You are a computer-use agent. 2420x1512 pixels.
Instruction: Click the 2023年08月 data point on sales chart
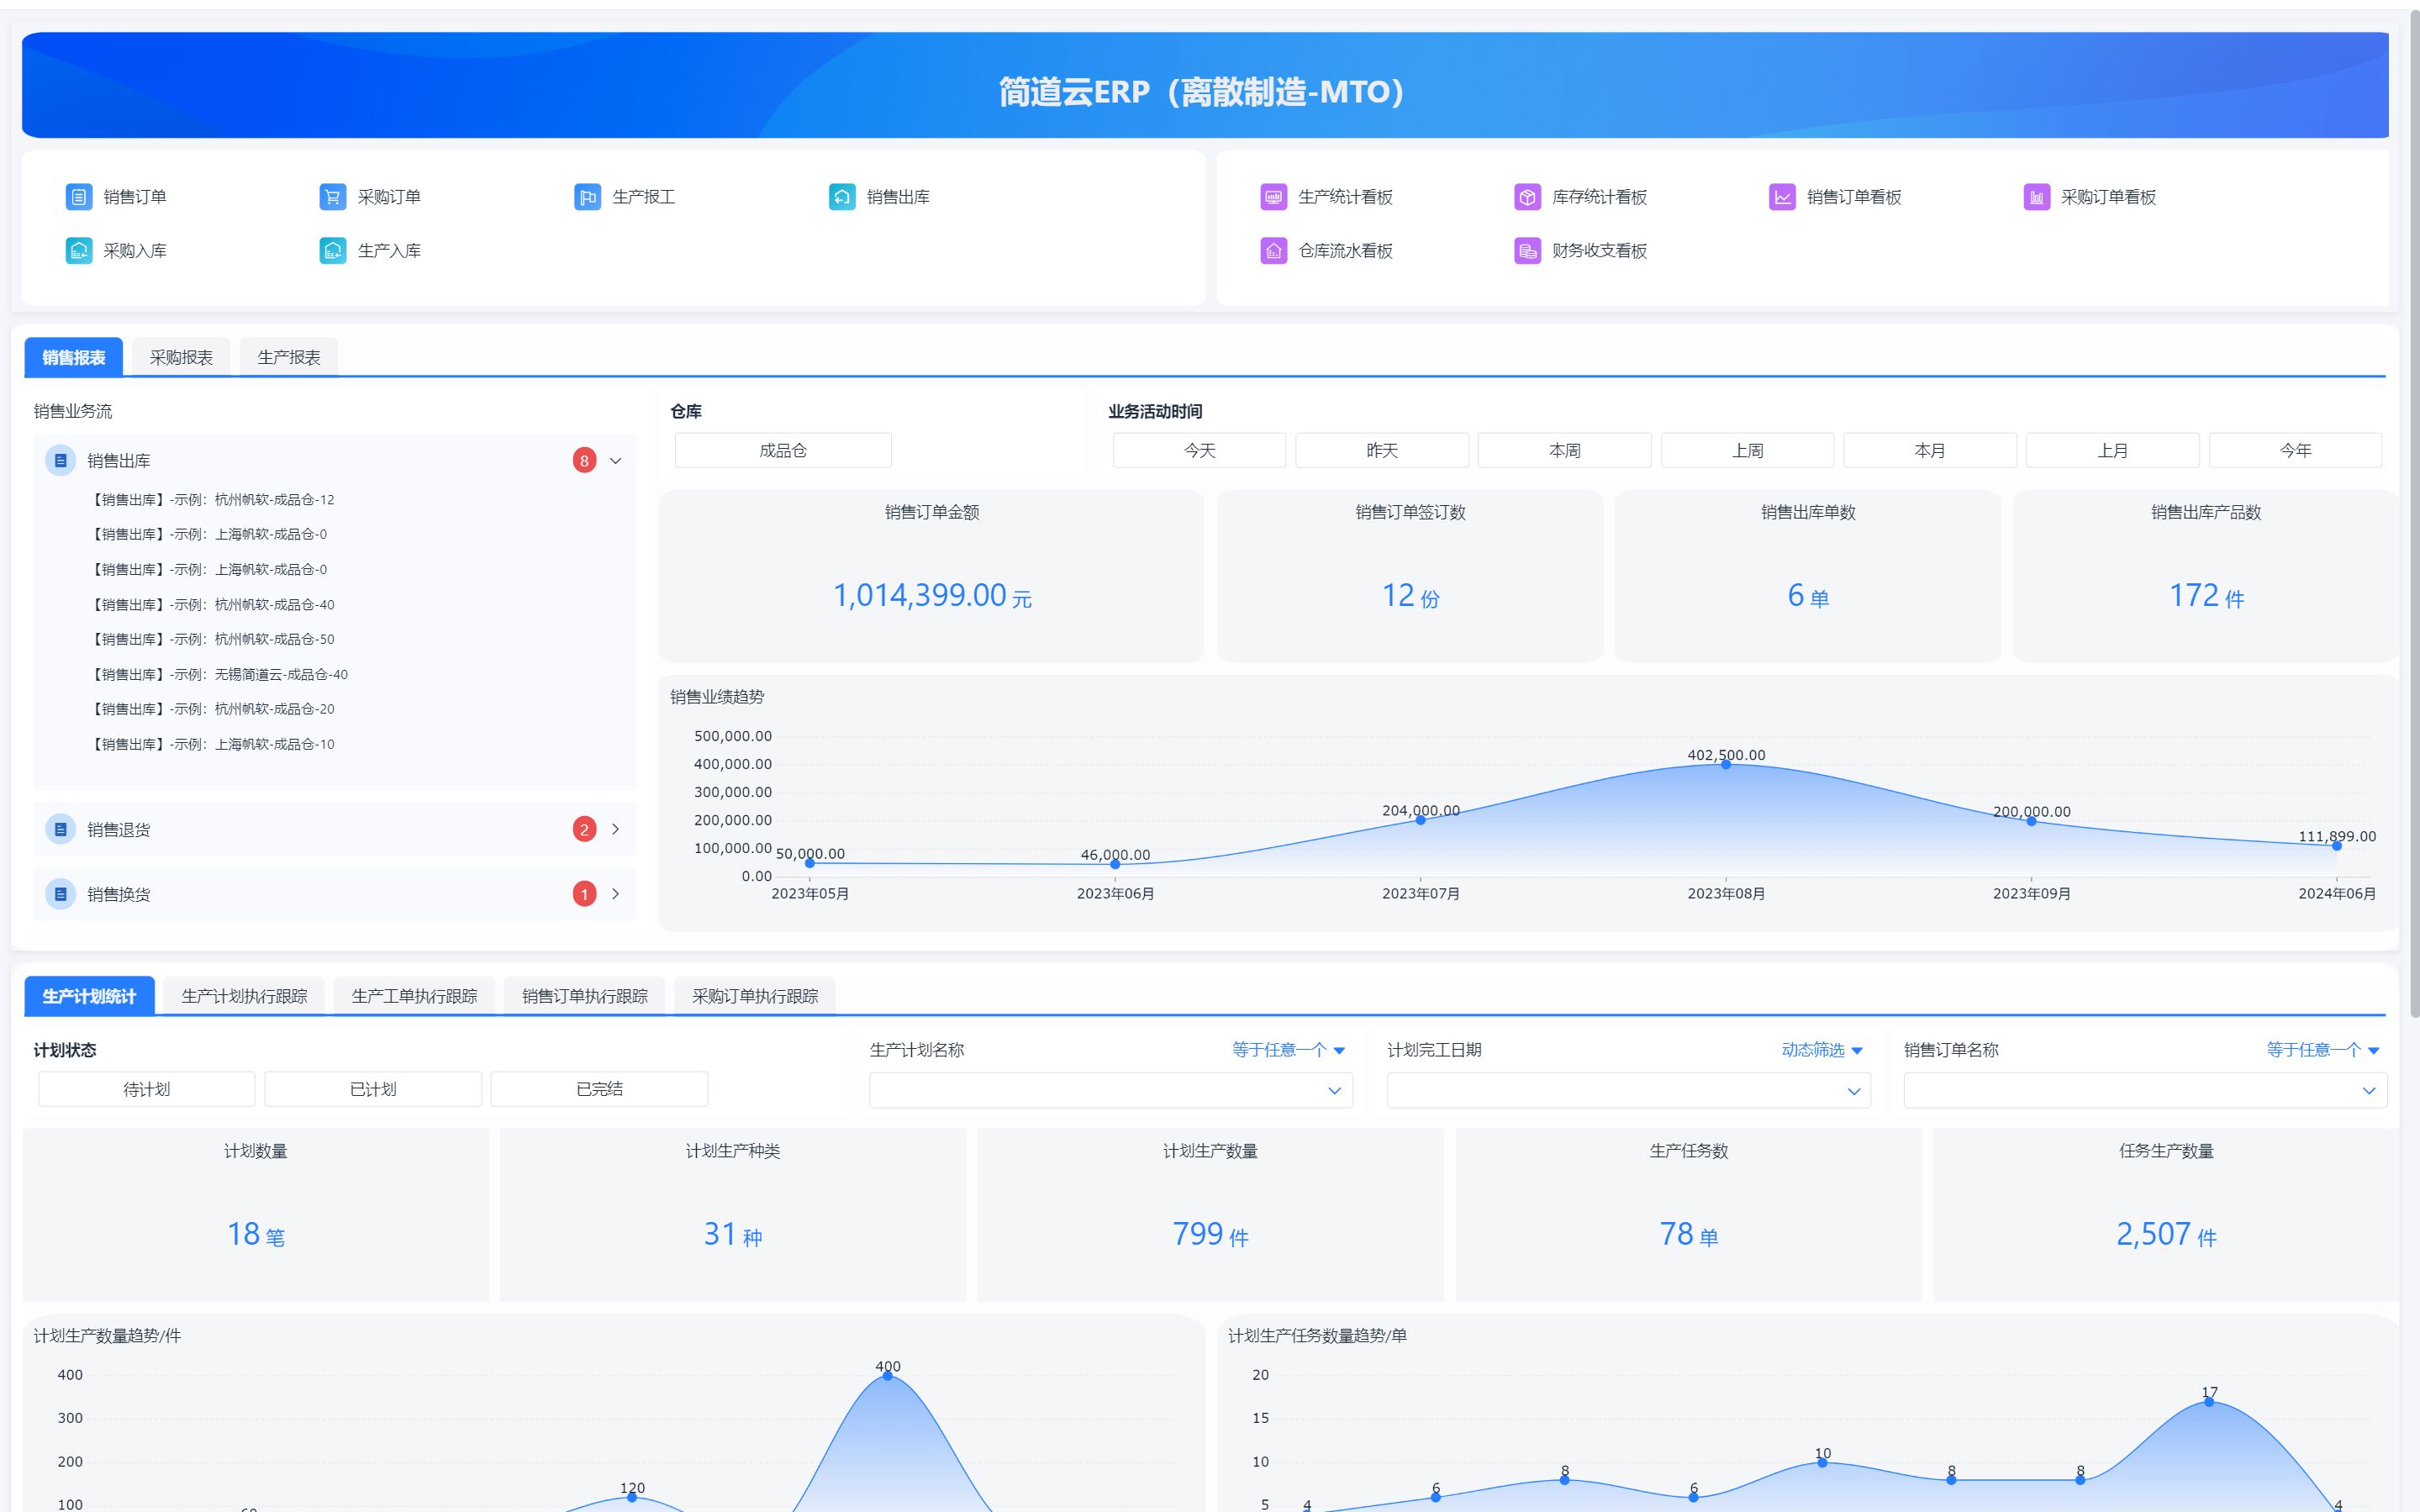[x=1725, y=765]
